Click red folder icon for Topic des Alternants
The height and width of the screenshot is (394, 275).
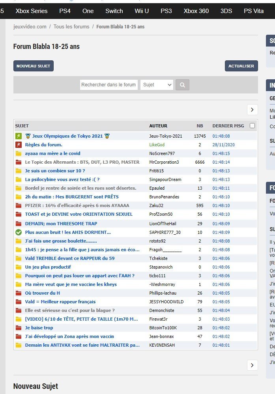tap(18, 162)
